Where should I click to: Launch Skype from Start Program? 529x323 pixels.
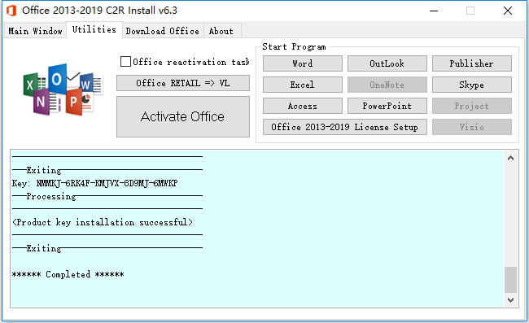472,85
